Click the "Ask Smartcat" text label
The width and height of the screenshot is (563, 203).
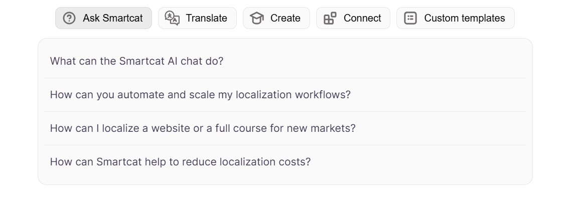tap(113, 18)
